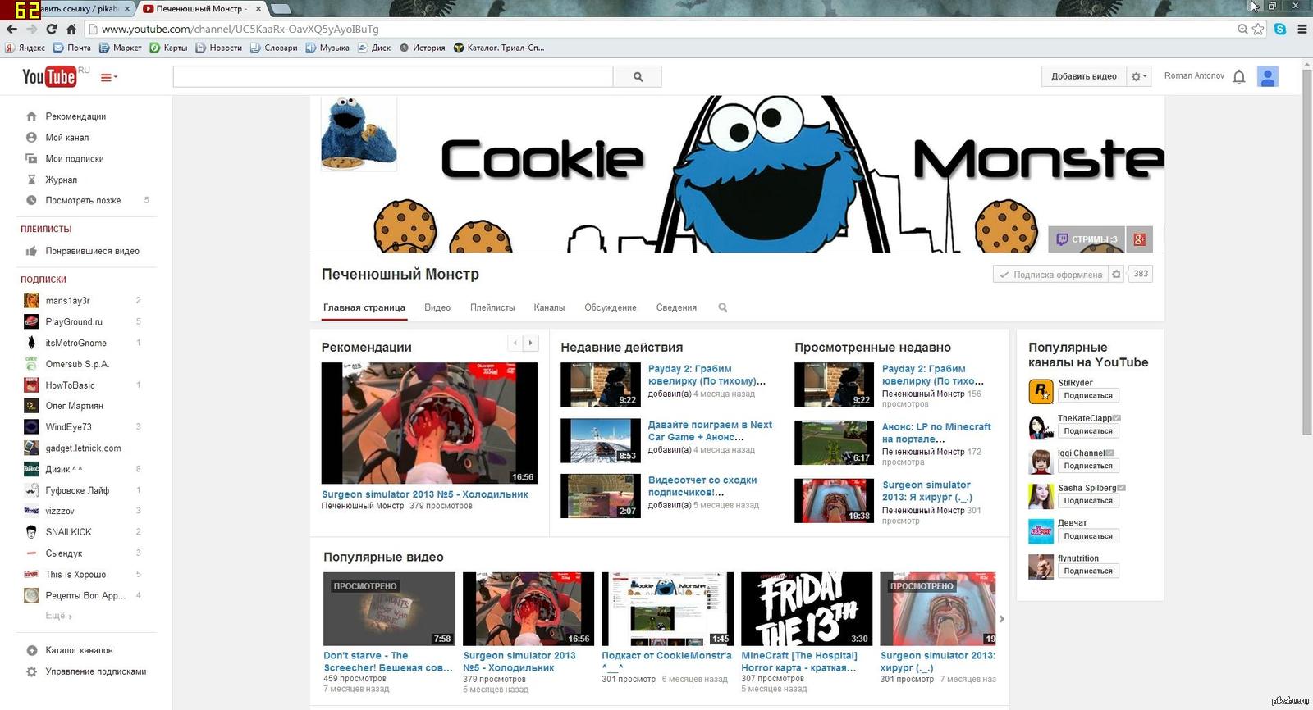Click the YouTube logo

coord(48,76)
